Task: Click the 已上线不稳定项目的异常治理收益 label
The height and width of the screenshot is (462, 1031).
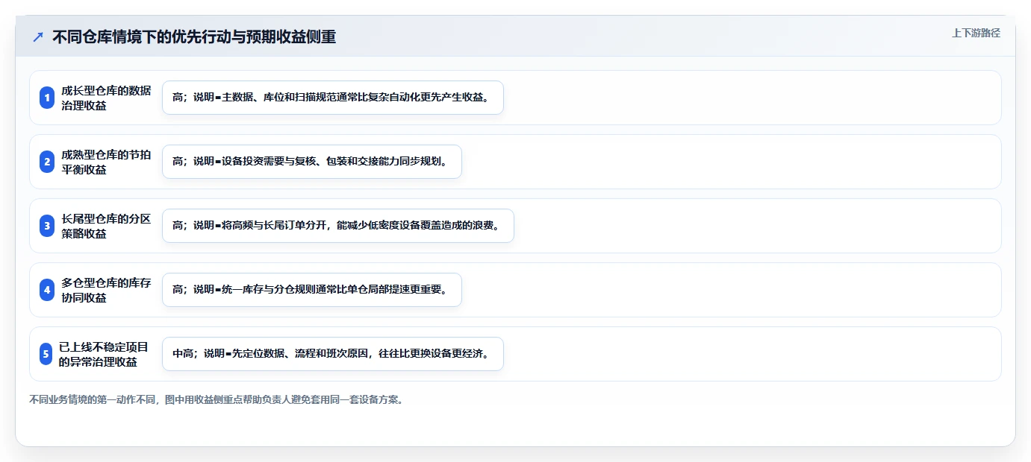Action: click(104, 354)
